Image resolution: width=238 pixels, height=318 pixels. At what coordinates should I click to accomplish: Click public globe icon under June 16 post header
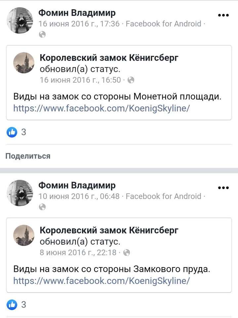[42, 34]
